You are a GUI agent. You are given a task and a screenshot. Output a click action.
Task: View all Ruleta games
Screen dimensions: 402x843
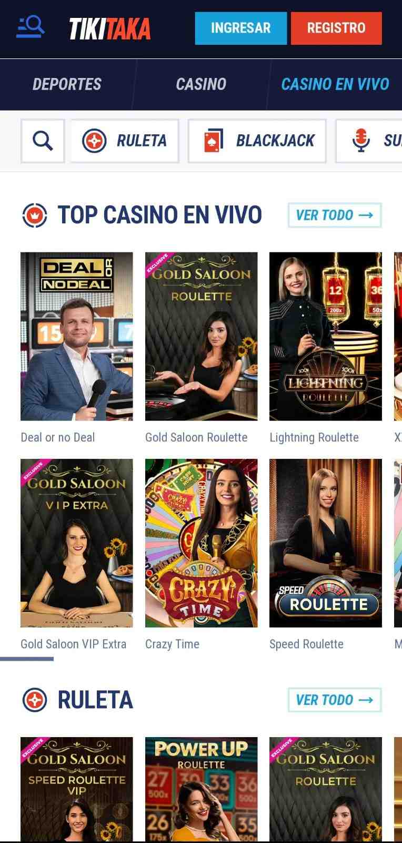click(335, 700)
